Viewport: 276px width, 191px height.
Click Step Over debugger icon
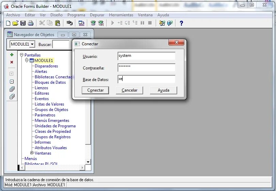(127, 23)
